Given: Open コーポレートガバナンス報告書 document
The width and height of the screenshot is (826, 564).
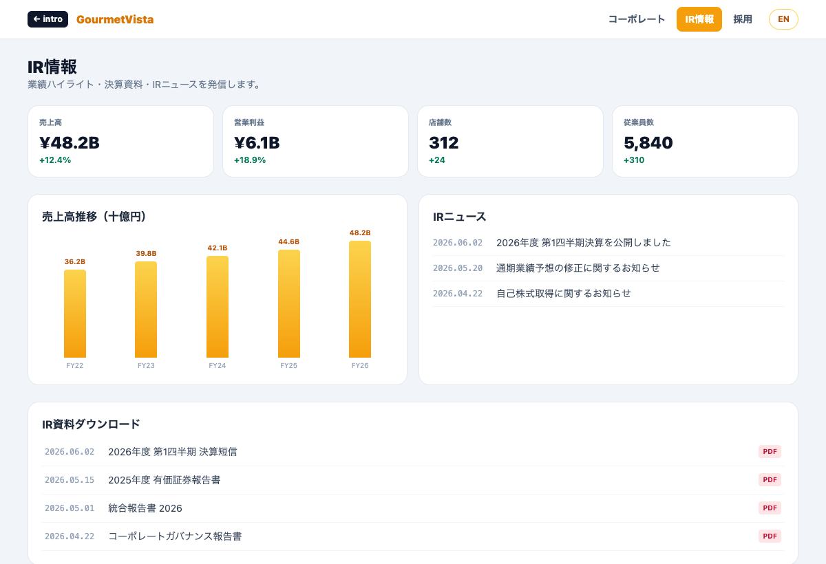Looking at the screenshot, I should 412,536.
